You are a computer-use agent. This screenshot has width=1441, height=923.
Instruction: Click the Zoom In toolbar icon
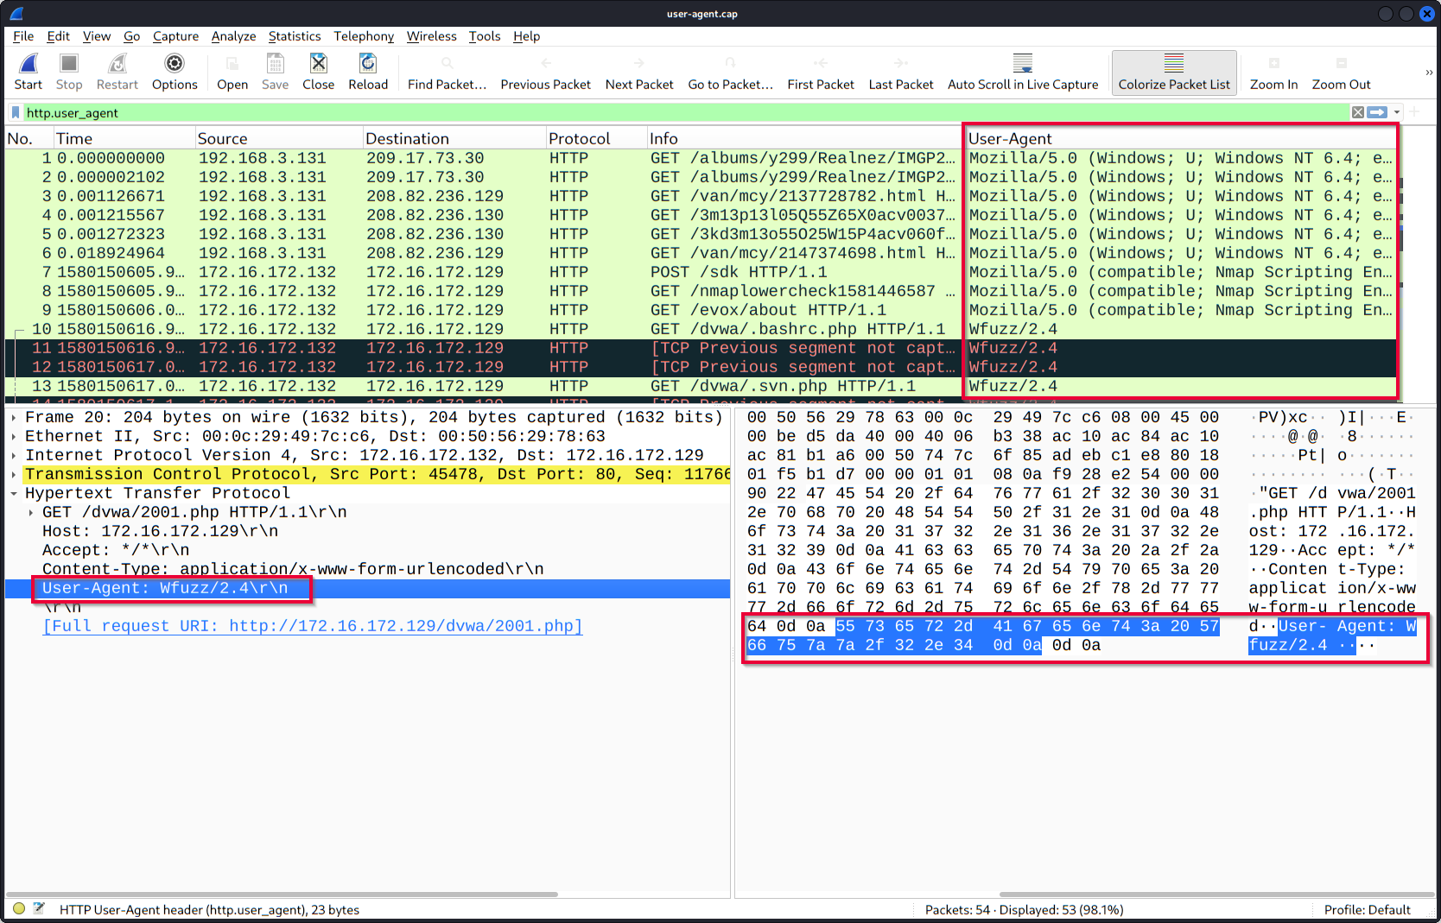click(1273, 64)
